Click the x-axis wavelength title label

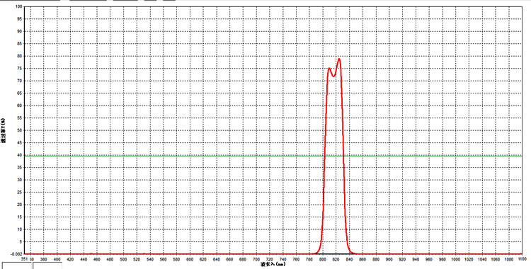[273, 264]
